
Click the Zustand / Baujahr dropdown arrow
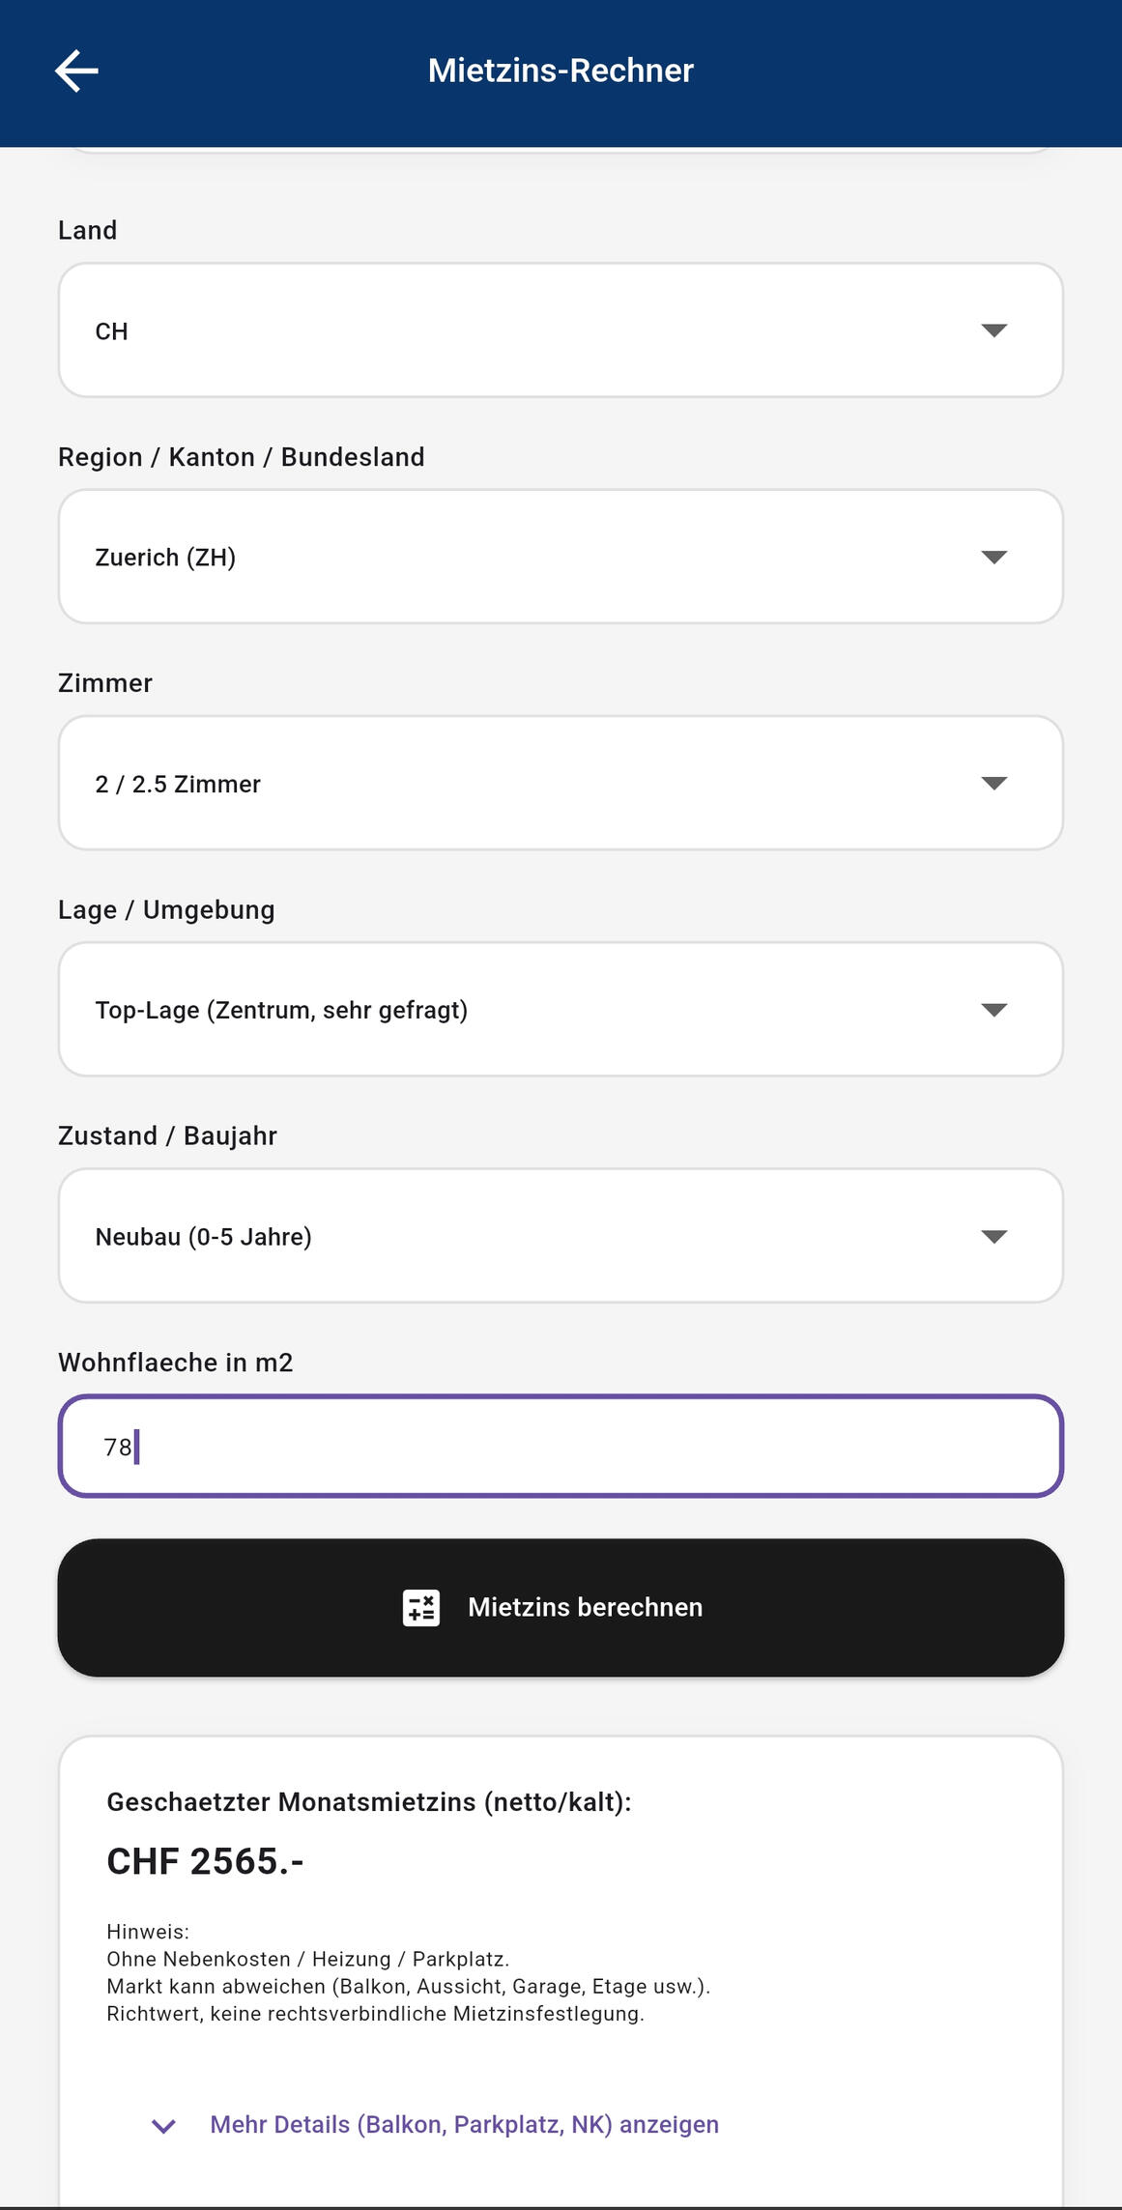coord(993,1236)
